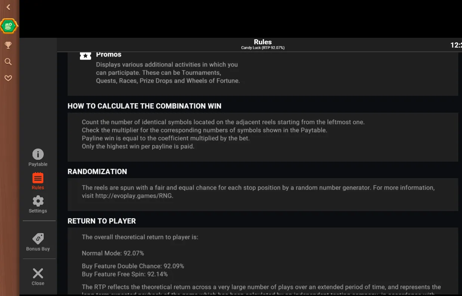Image resolution: width=462 pixels, height=296 pixels.
Task: Open Settings with the gear icon
Action: coord(38,204)
